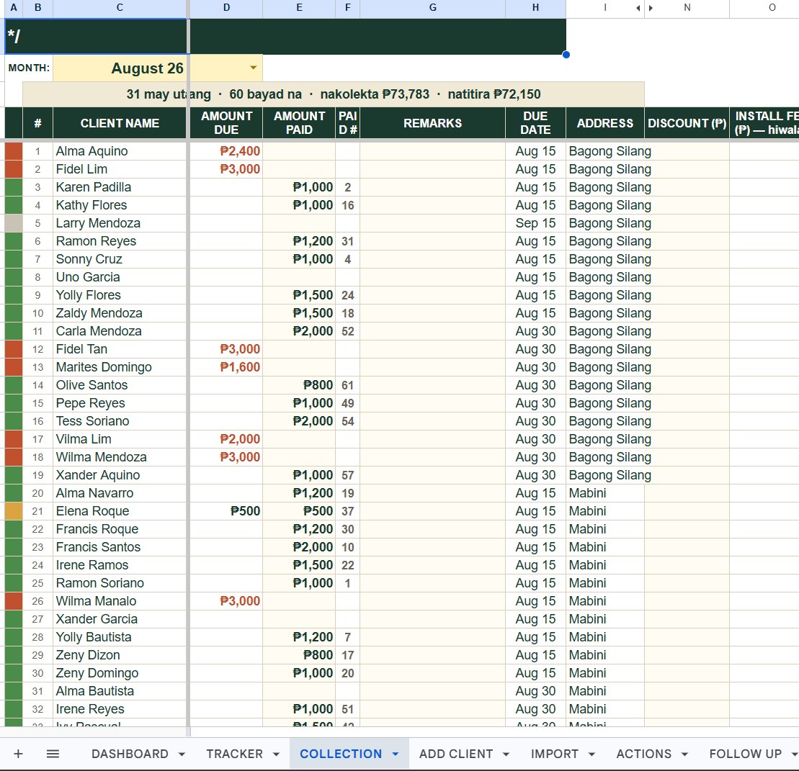The width and height of the screenshot is (799, 771).
Task: Select client name Wilma Manalo
Action: pos(120,601)
